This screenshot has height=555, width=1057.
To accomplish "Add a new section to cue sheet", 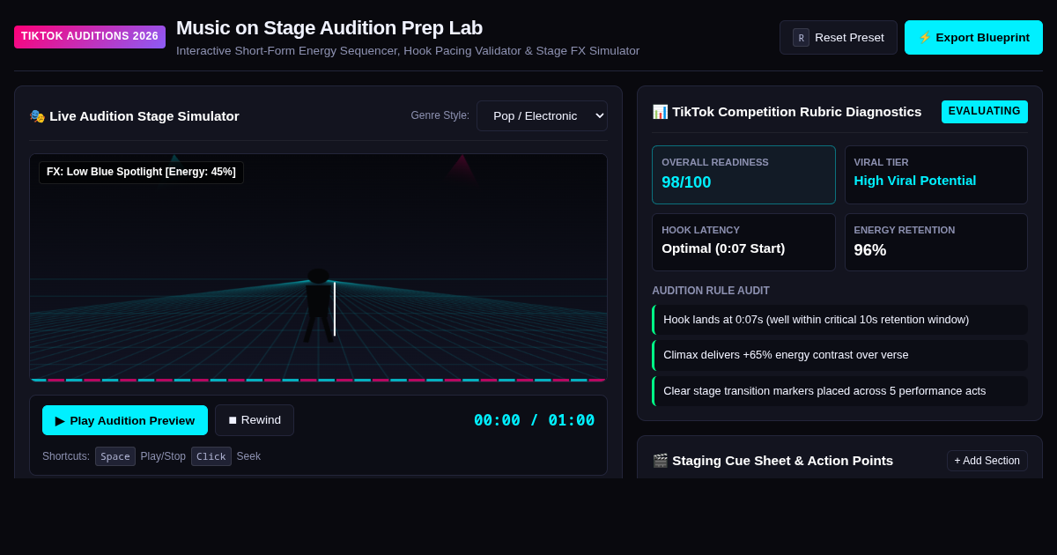I will point(987,461).
